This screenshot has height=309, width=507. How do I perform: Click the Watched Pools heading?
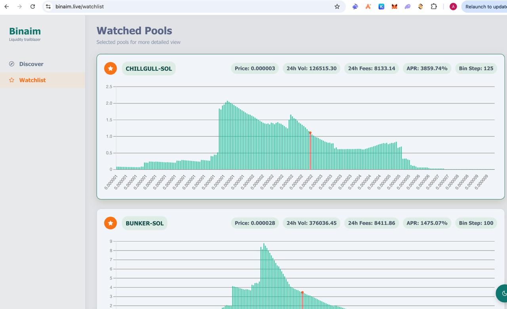[134, 31]
